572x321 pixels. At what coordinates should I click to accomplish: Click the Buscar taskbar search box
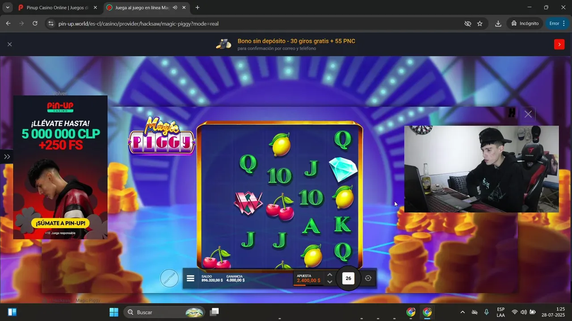164,312
